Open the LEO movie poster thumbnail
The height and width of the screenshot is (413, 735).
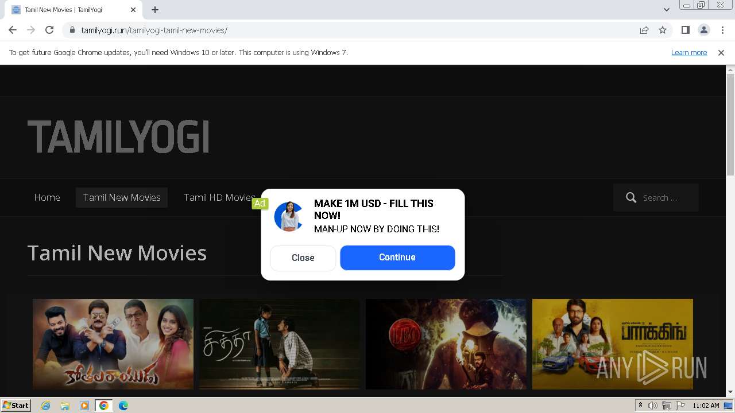coord(446,344)
